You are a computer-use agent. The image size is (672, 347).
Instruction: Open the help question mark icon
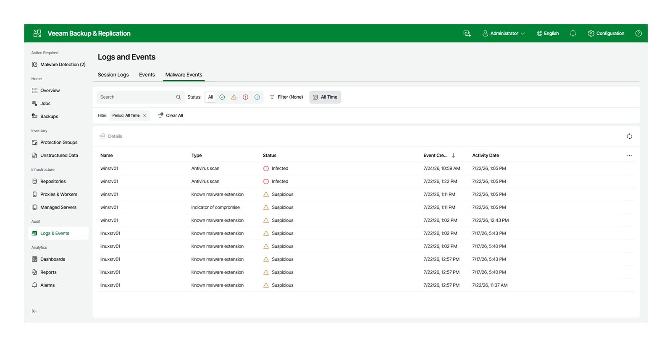[x=638, y=34]
